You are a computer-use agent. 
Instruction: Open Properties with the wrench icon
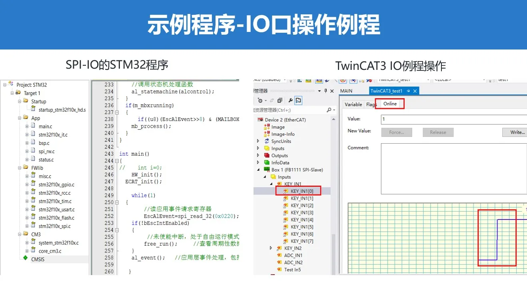pos(290,101)
